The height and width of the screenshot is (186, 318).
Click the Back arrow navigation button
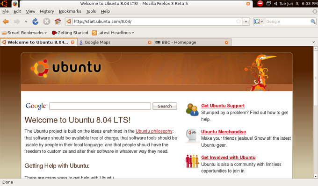(6, 21)
